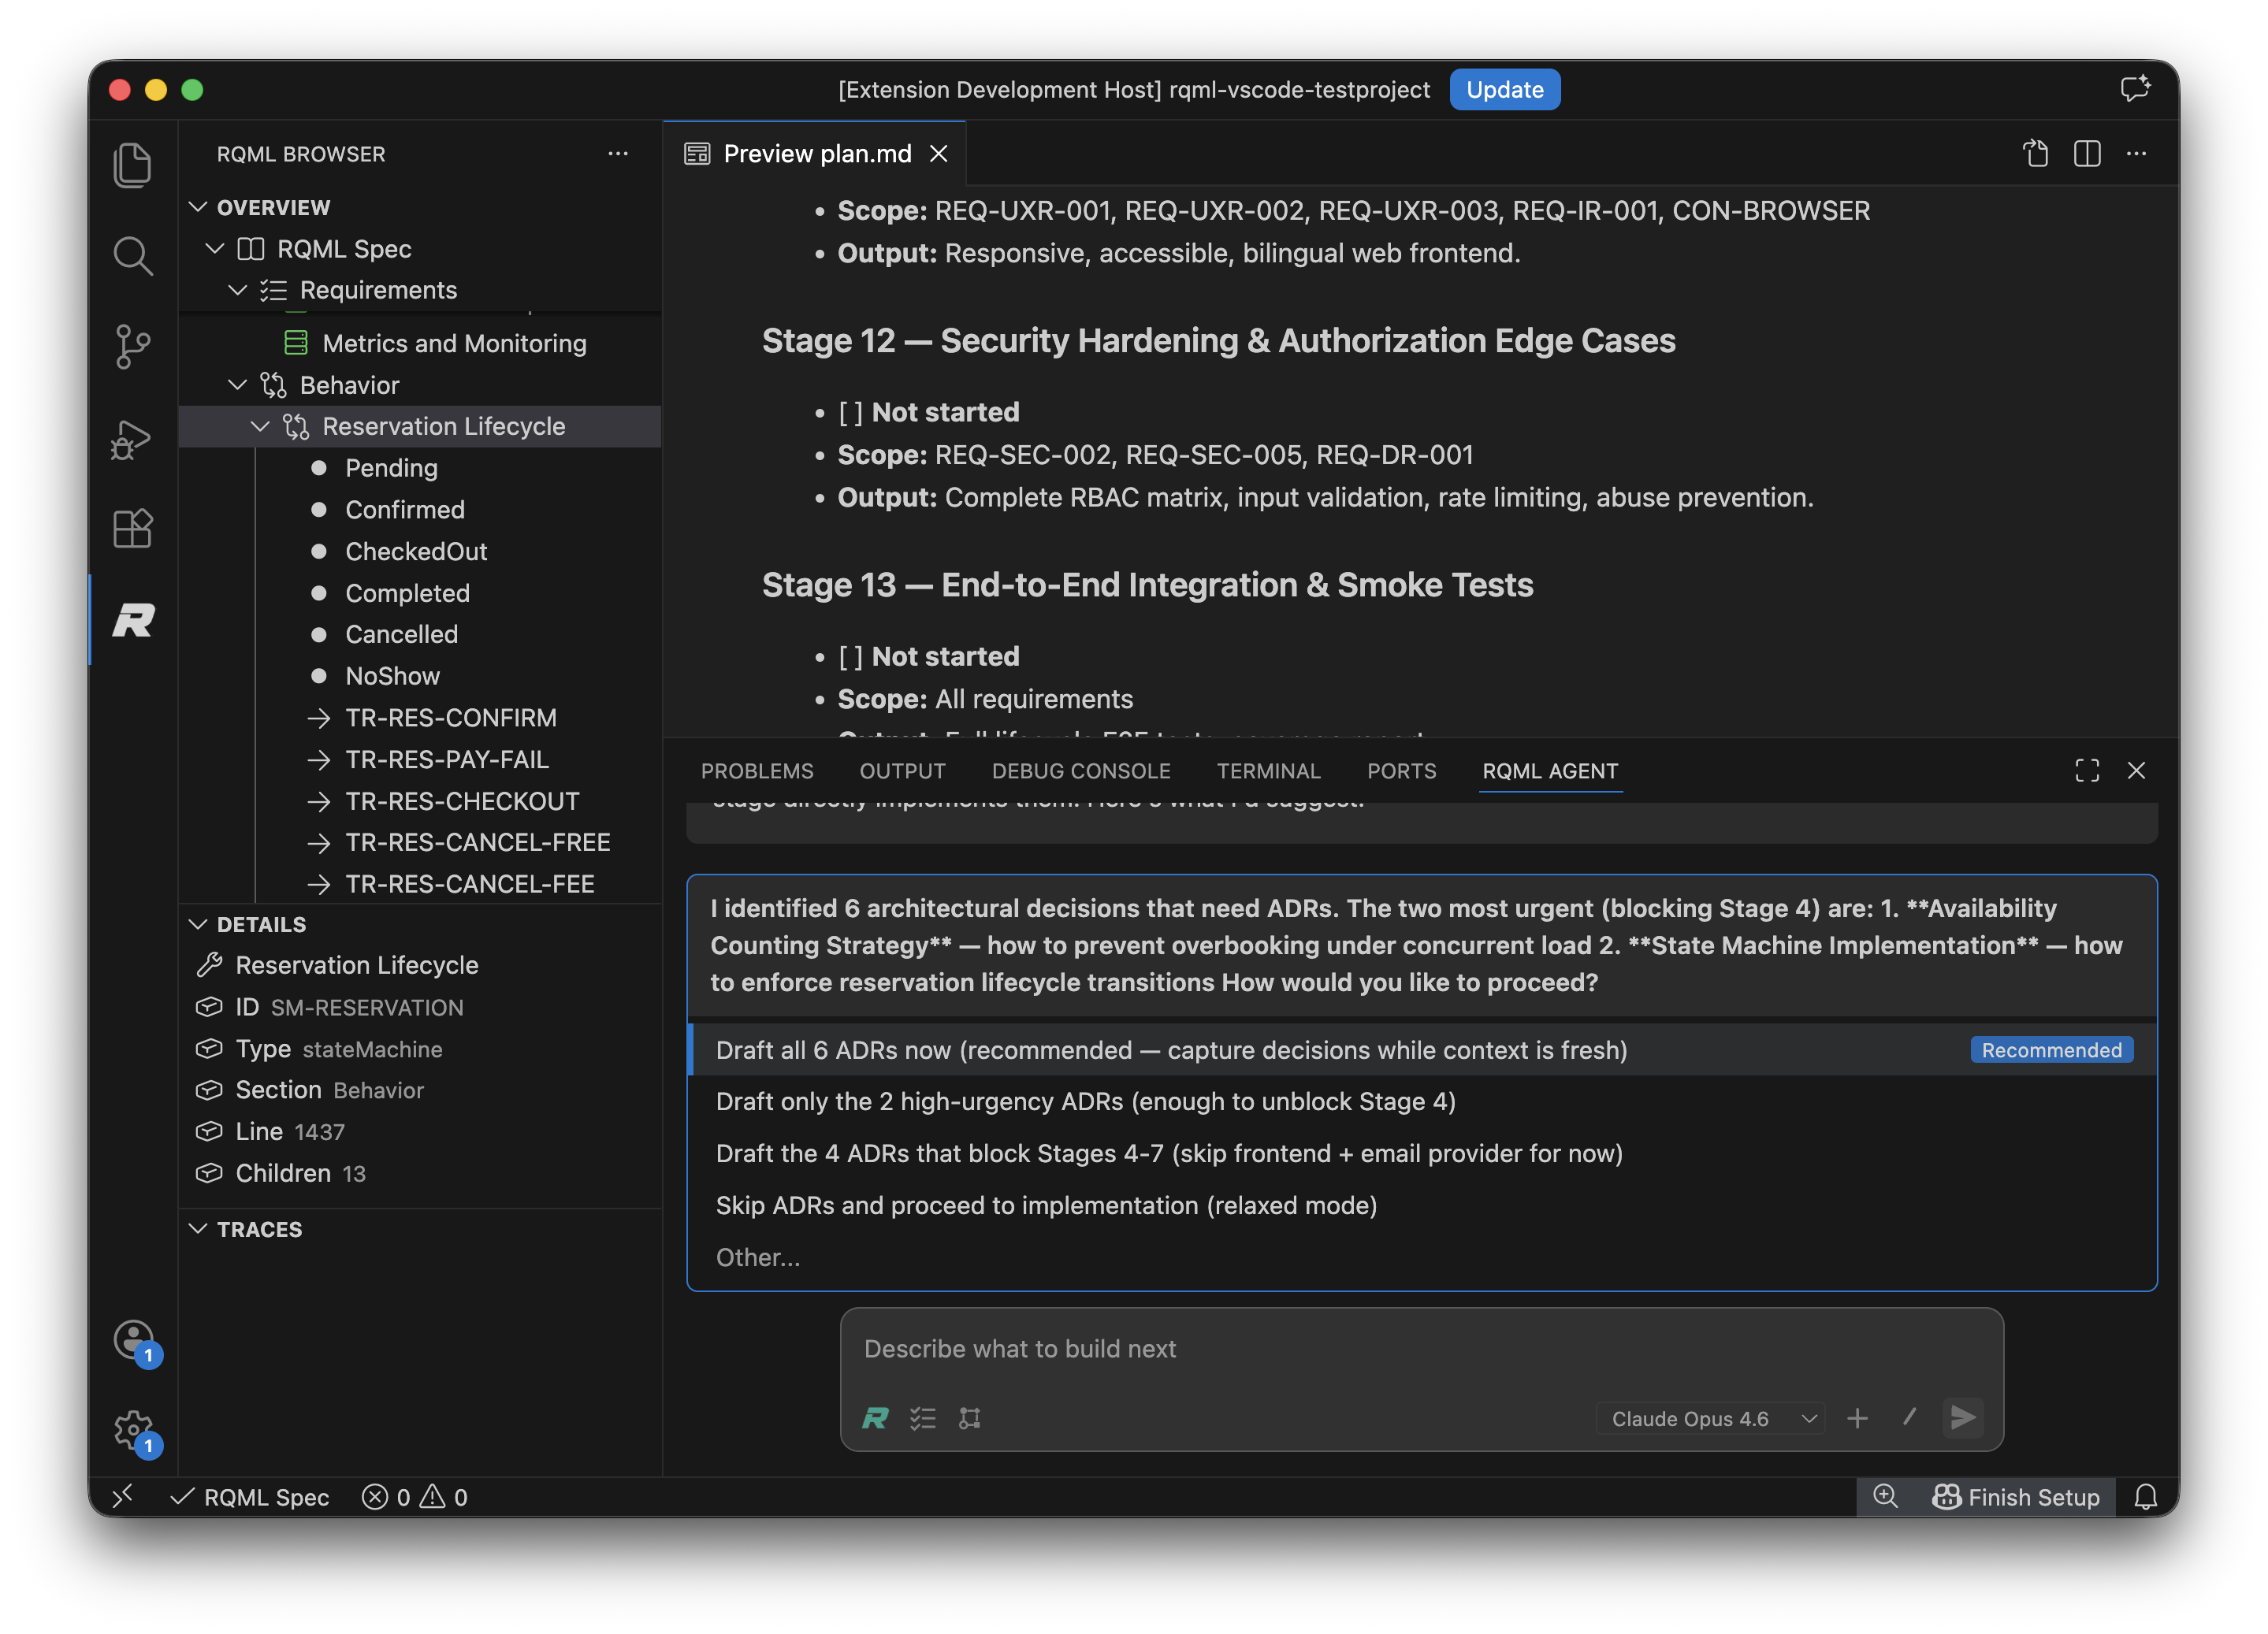Click the checklist icon below chat input
The width and height of the screenshot is (2268, 1634).
[x=922, y=1418]
